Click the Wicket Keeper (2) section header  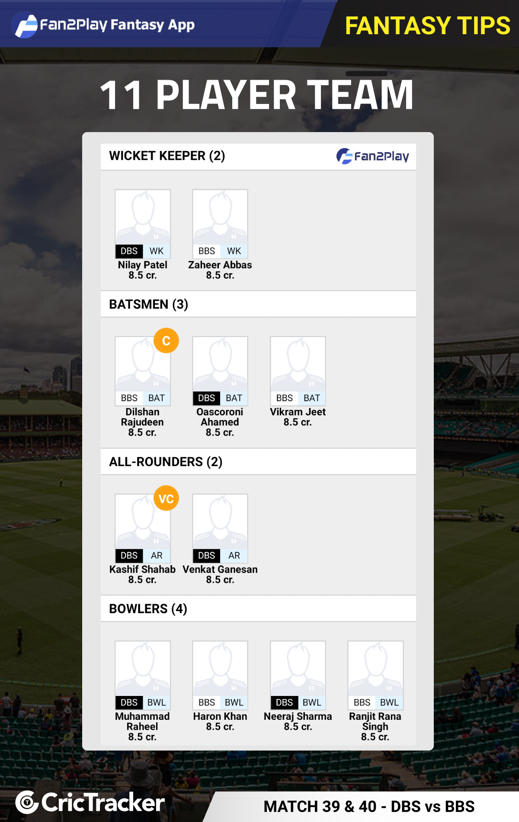point(258,157)
